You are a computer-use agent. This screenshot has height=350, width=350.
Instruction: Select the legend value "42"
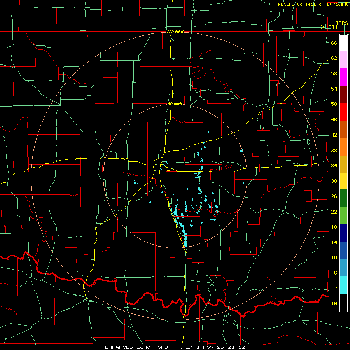334,135
